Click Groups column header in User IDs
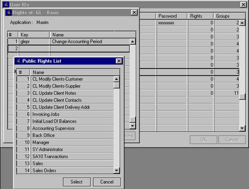Screen dimensions: 249x189 tap(230, 16)
